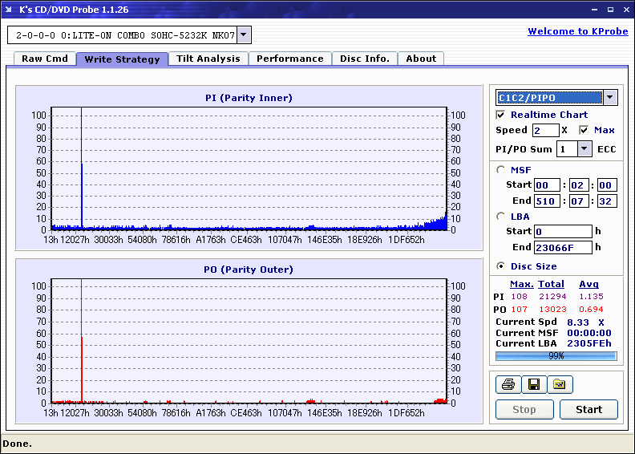Click the PI average value 1.135
Screen dimensions: 635x454
(591, 297)
